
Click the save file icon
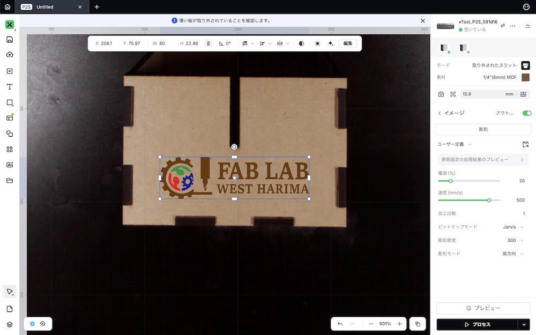pyautogui.click(x=10, y=40)
